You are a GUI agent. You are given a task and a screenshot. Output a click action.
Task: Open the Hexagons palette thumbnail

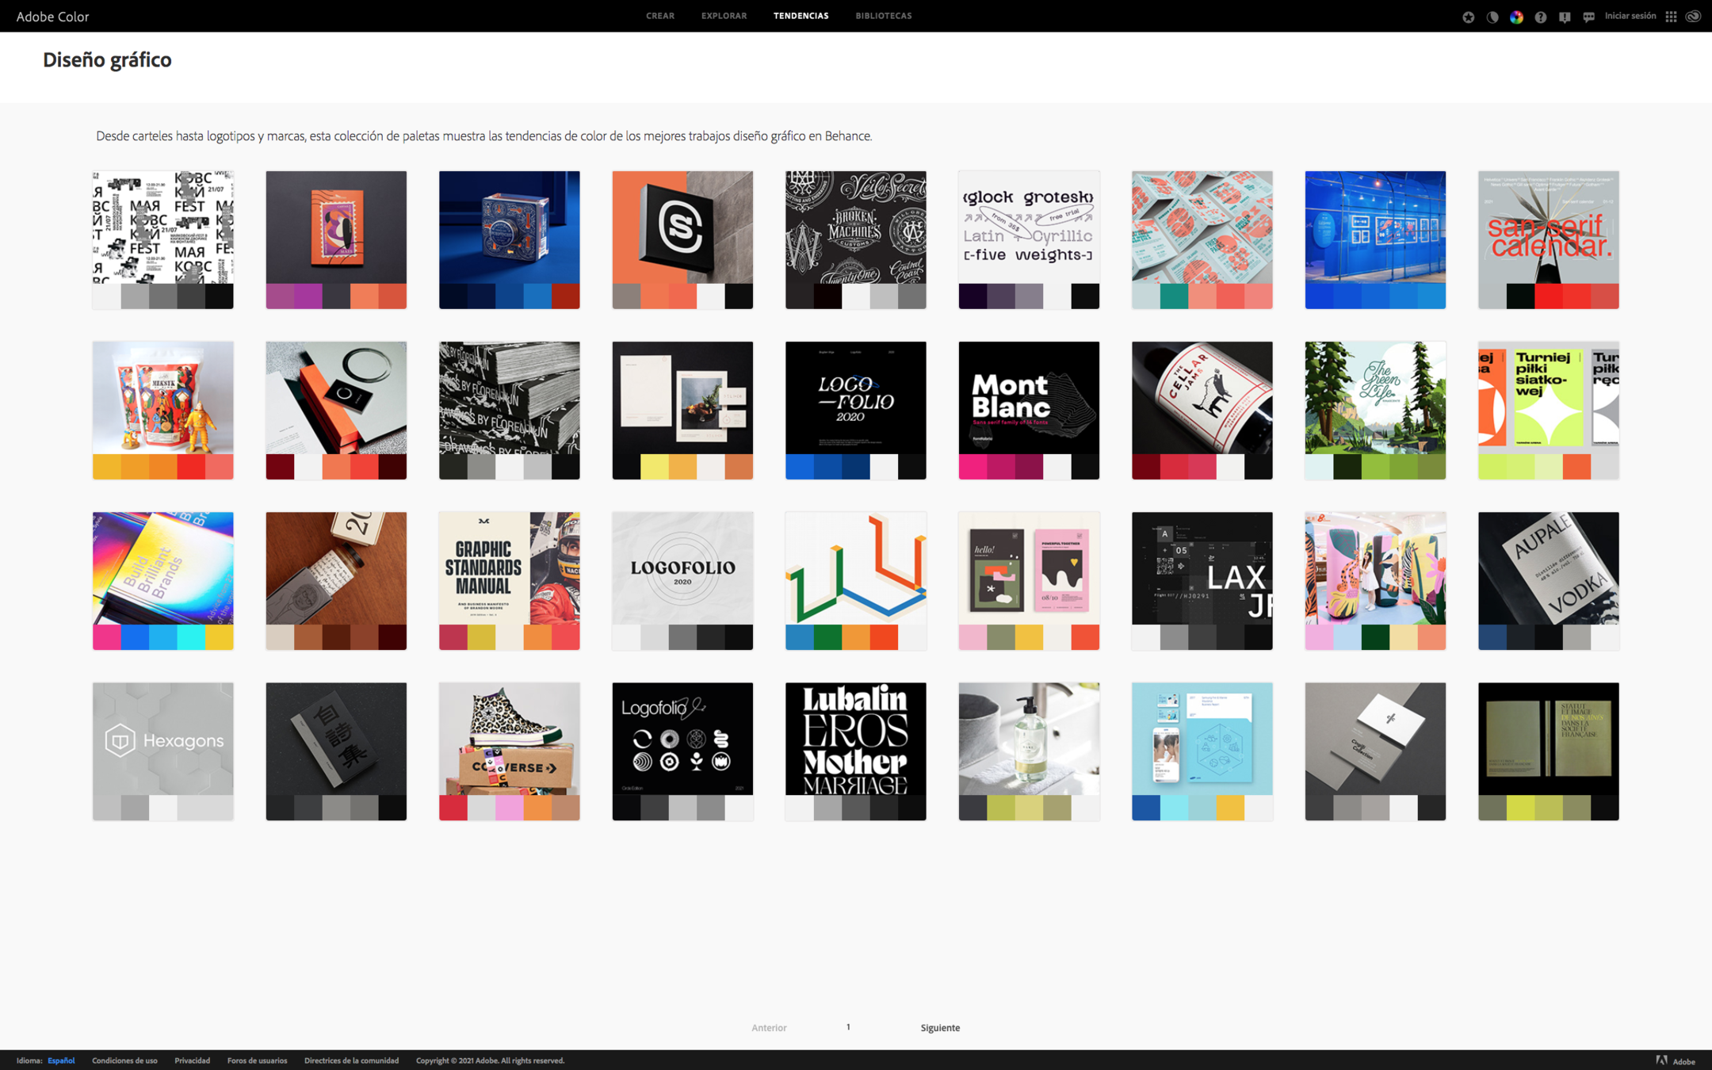click(162, 739)
